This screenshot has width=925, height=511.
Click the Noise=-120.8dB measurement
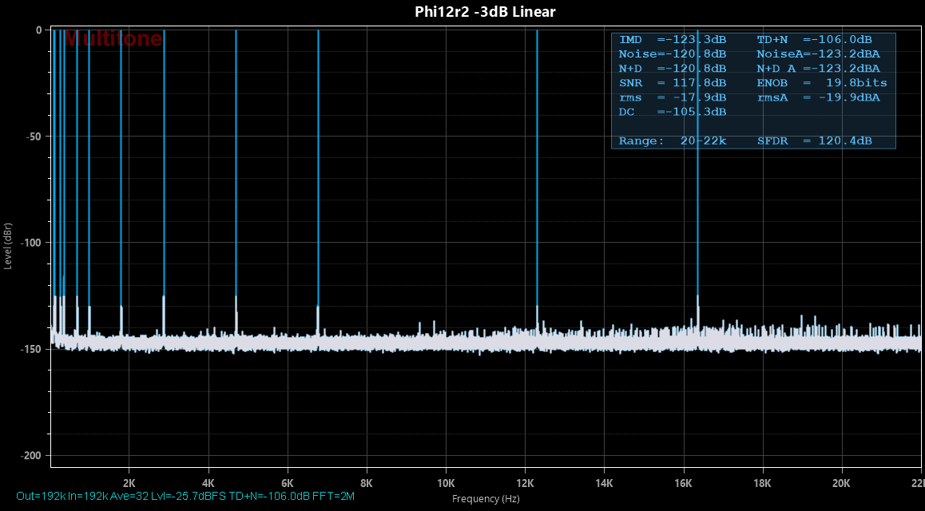pos(673,54)
